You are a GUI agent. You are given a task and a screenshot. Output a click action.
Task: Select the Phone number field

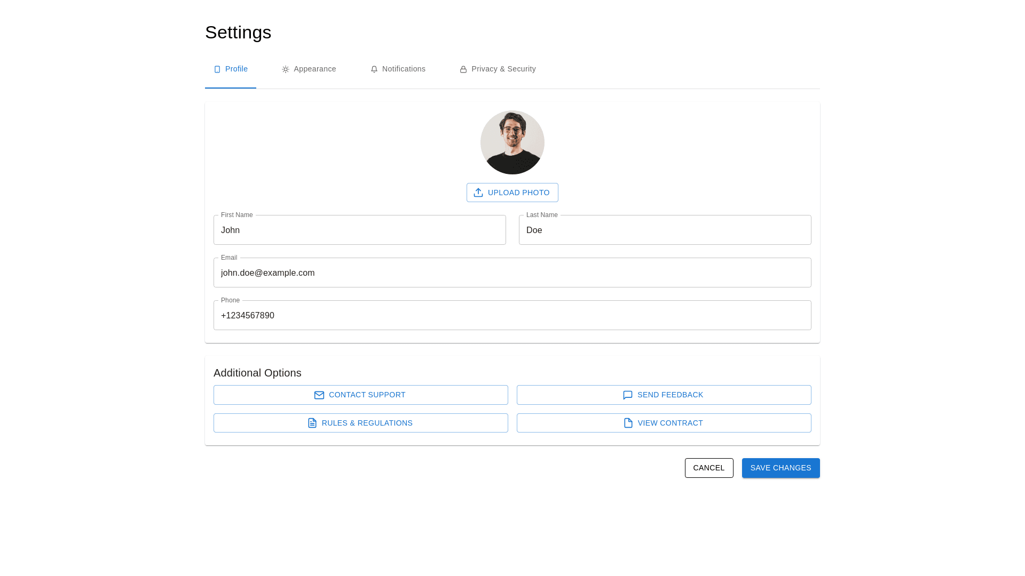pyautogui.click(x=512, y=316)
